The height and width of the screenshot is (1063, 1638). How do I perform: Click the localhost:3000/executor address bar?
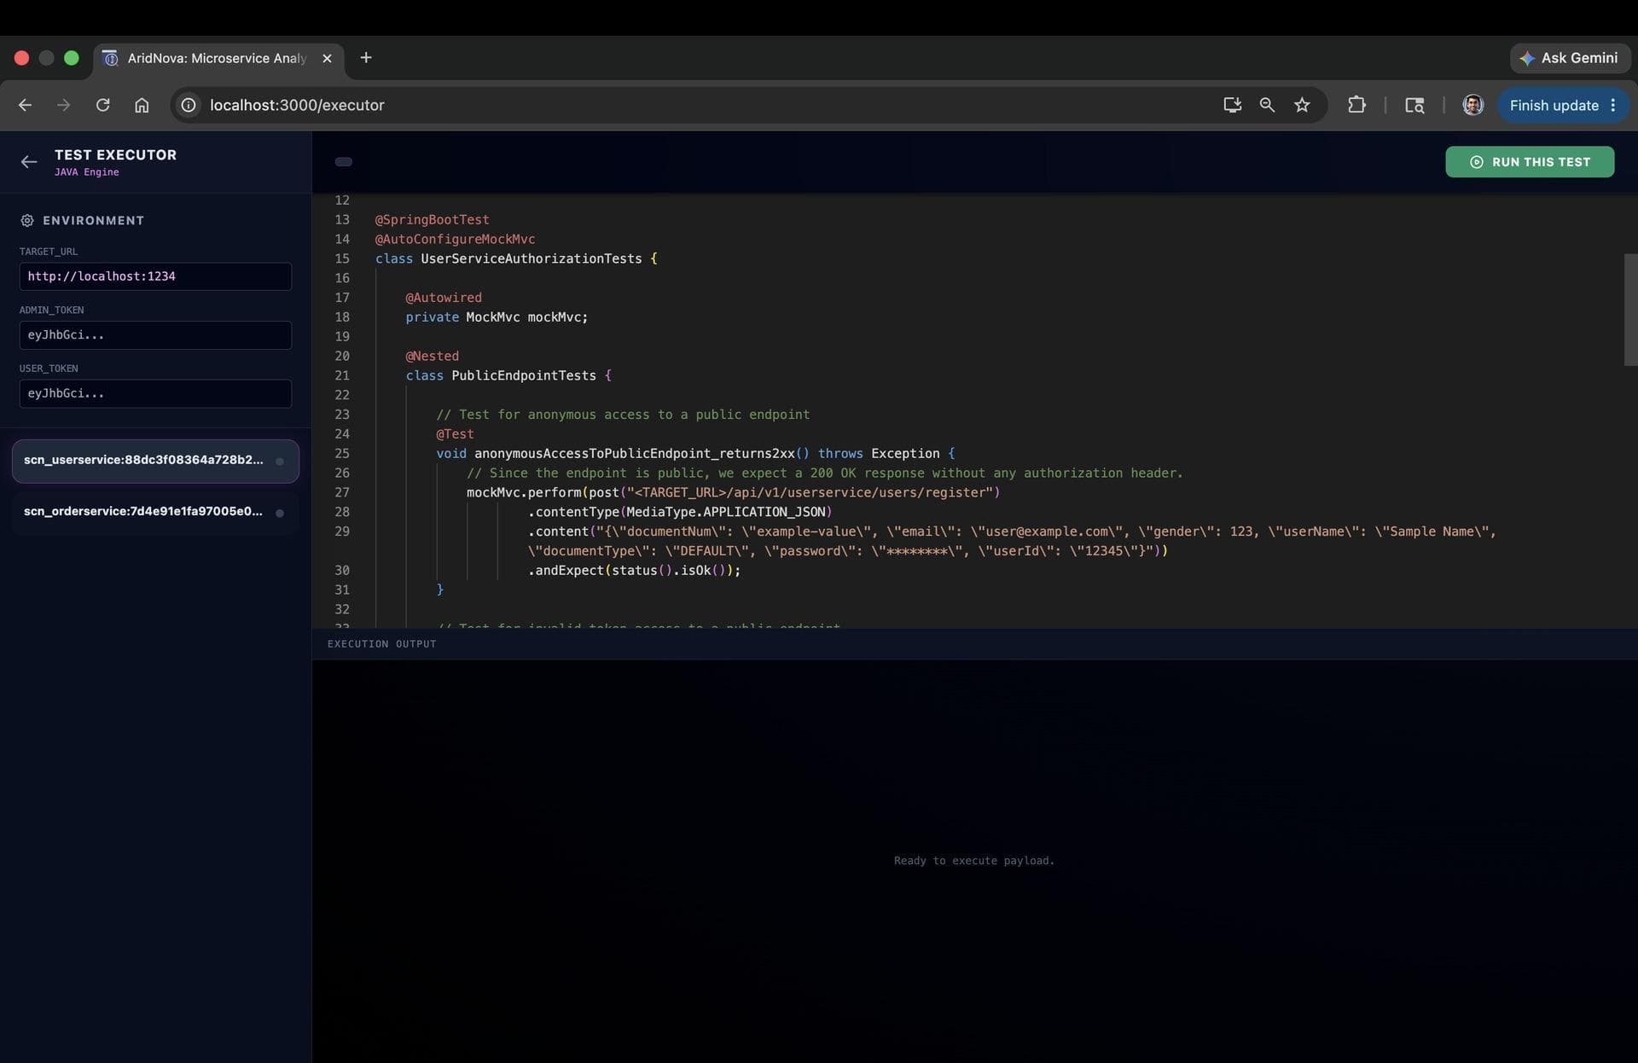(297, 105)
